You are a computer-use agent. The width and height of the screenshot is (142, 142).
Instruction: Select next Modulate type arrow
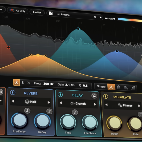click(139, 106)
